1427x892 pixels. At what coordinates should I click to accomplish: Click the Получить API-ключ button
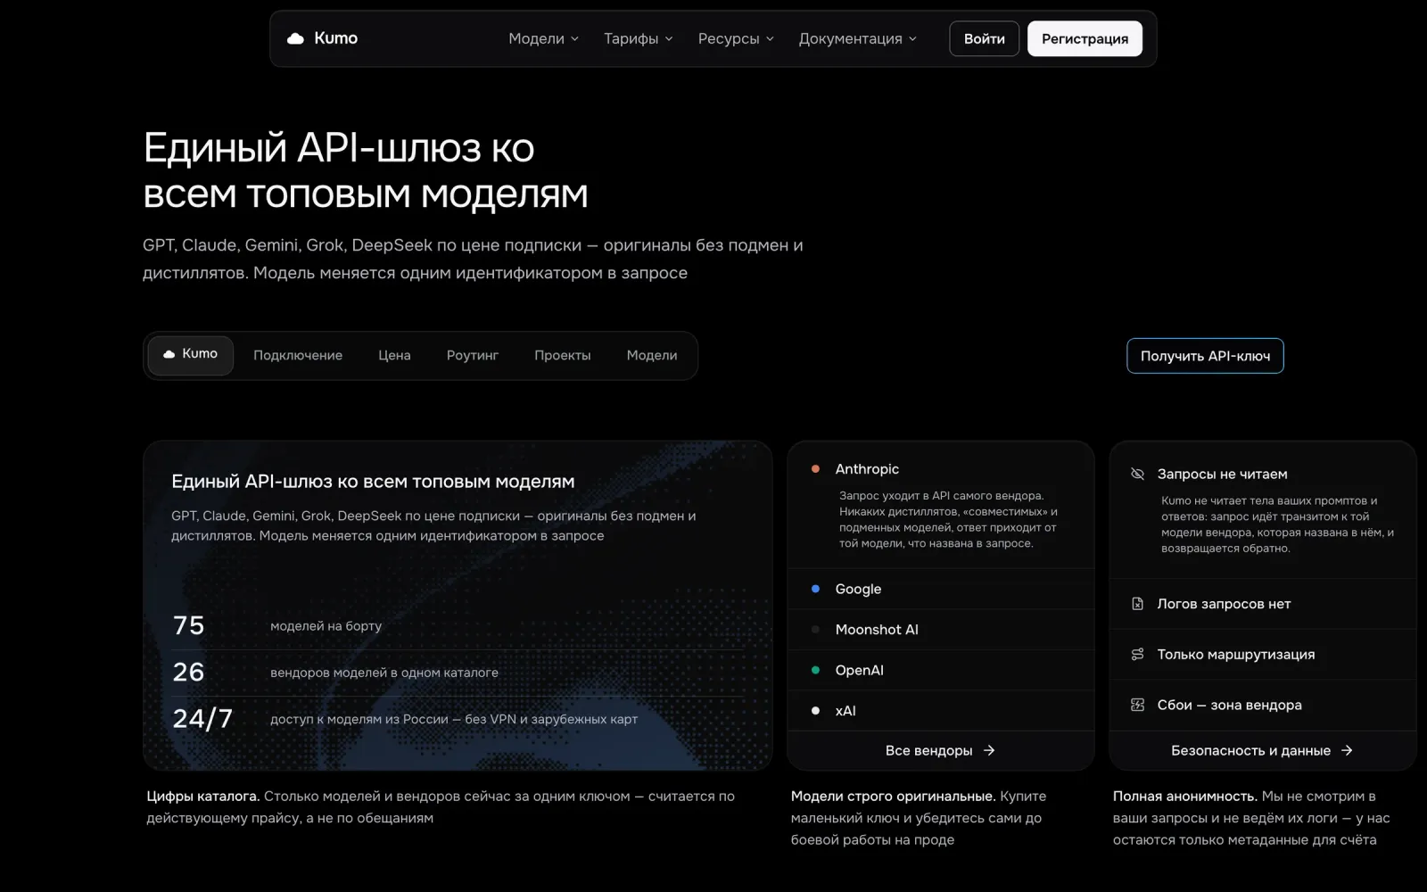coord(1205,356)
